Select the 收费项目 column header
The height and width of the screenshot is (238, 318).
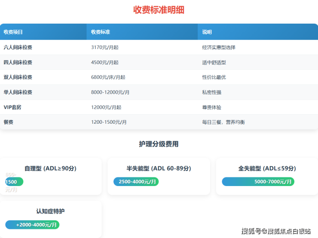point(13,32)
